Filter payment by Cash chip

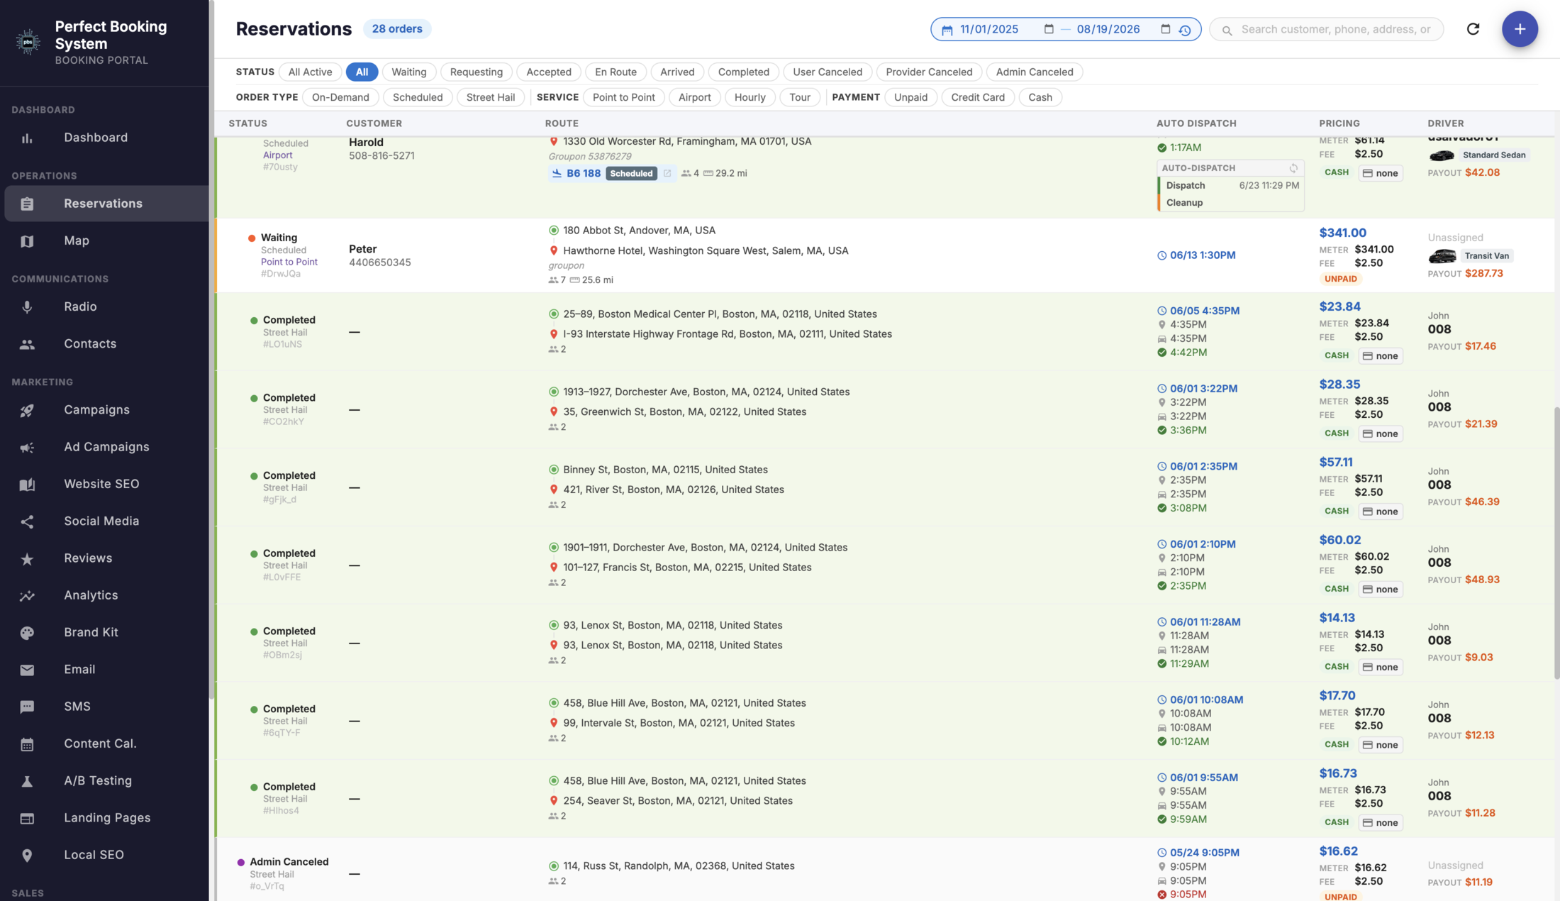click(x=1040, y=97)
